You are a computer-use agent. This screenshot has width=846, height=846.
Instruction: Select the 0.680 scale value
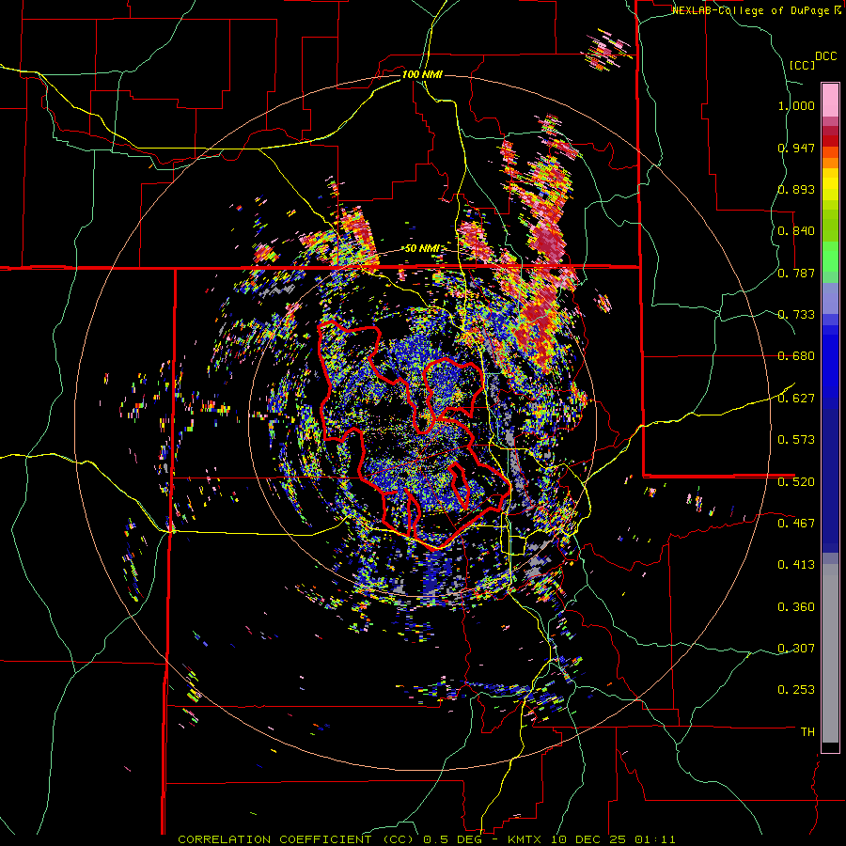(x=796, y=356)
